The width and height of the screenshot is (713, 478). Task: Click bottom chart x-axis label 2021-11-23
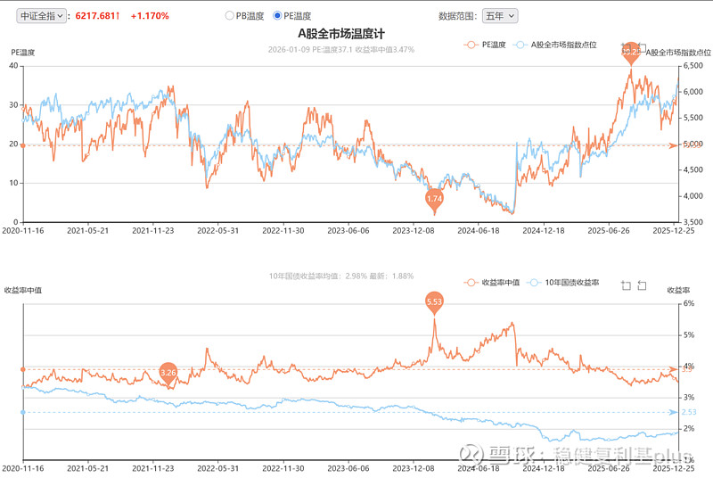pos(152,468)
